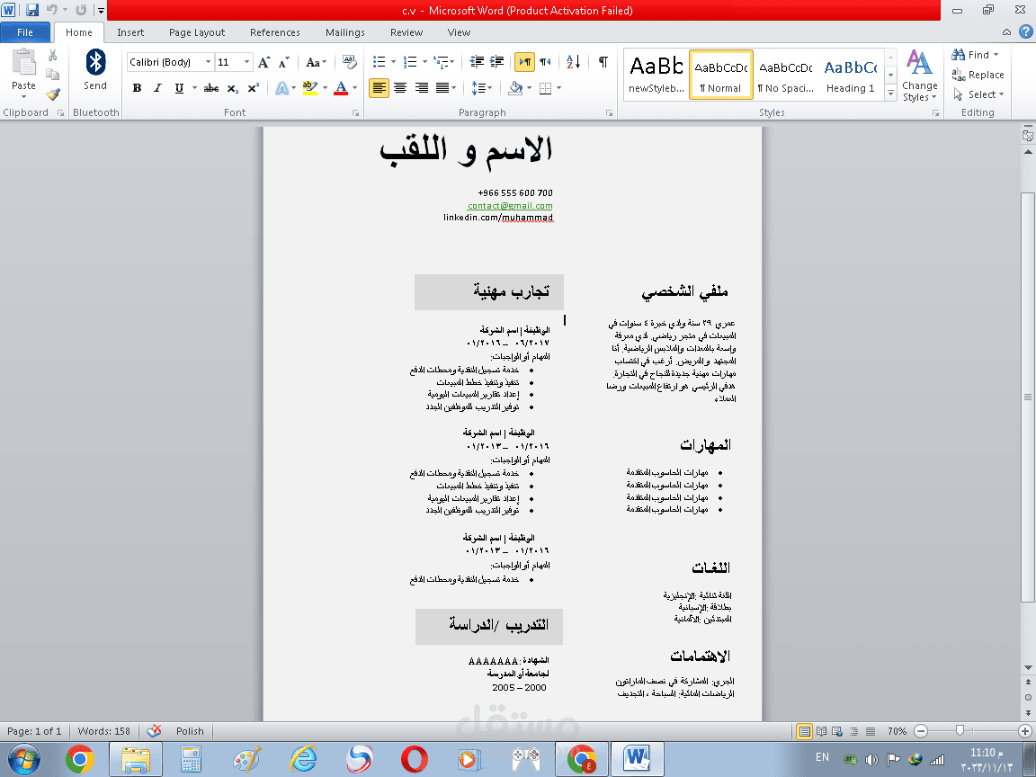
Task: Toggle Italic formatting on
Action: pyautogui.click(x=157, y=88)
